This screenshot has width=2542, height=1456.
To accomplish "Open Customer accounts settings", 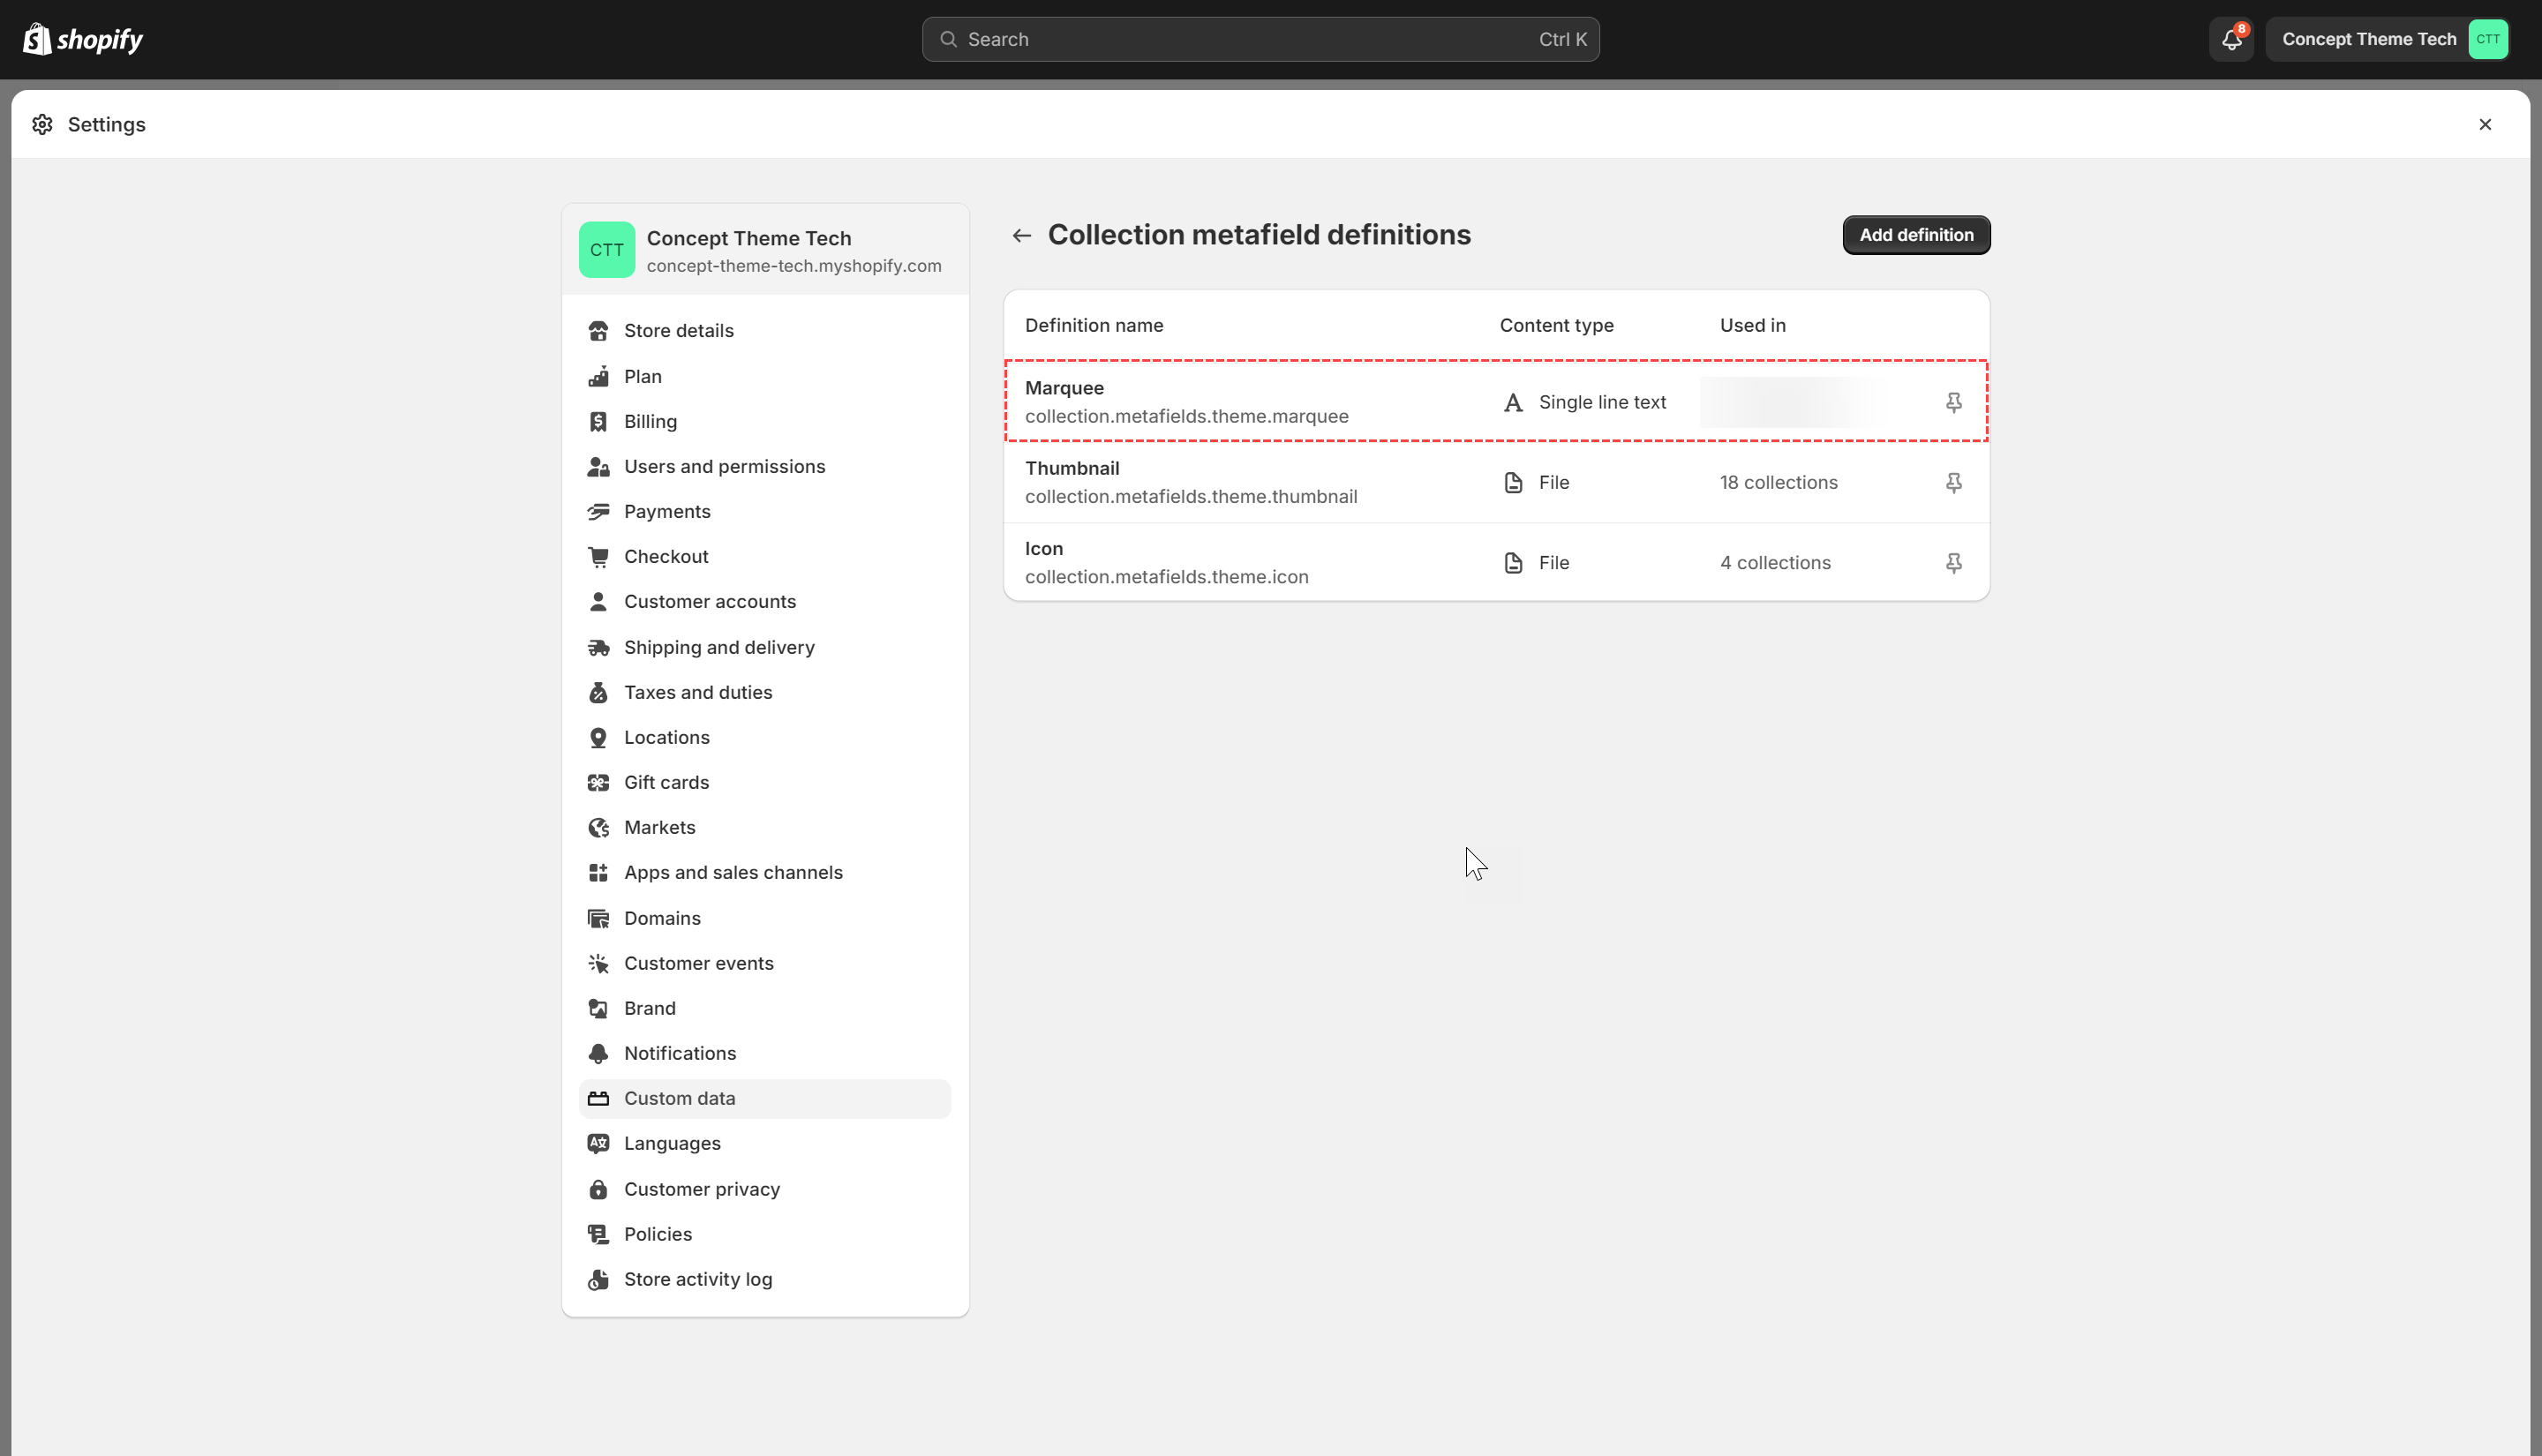I will click(764, 601).
